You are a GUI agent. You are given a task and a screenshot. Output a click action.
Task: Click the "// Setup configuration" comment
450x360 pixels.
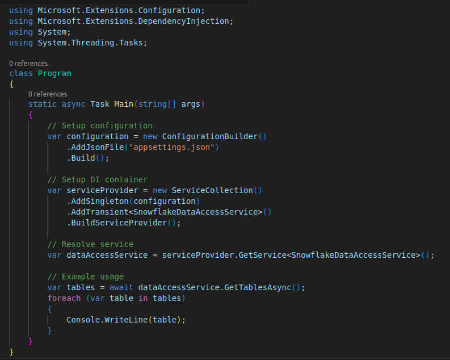click(100, 125)
